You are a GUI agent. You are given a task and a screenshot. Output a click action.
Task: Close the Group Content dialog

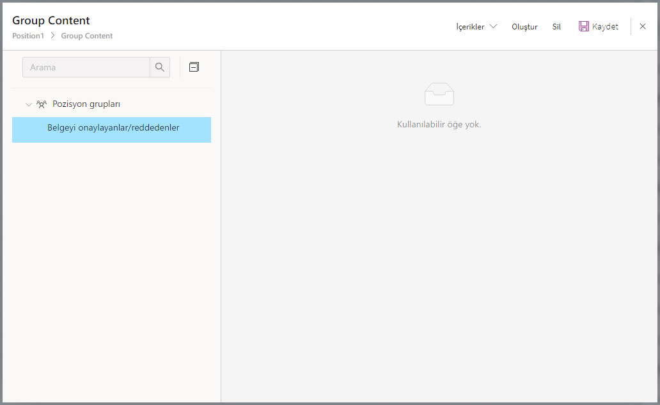pyautogui.click(x=643, y=27)
